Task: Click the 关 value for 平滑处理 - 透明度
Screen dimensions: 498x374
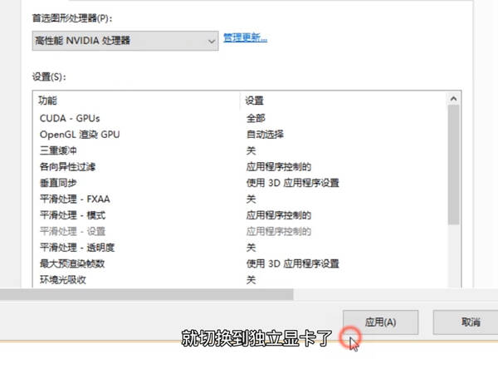Action: tap(251, 248)
